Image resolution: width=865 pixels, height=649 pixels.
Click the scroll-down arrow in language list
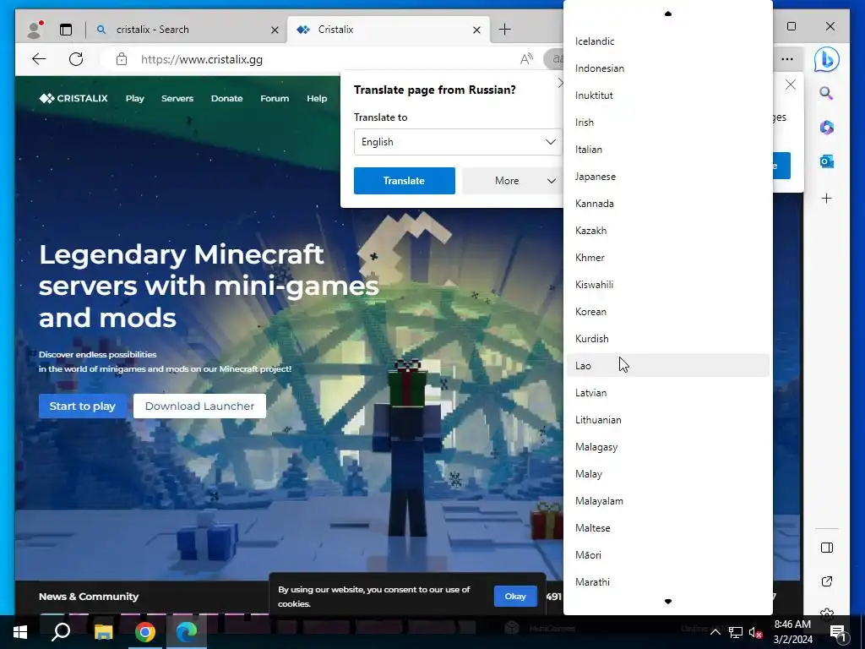pyautogui.click(x=668, y=602)
